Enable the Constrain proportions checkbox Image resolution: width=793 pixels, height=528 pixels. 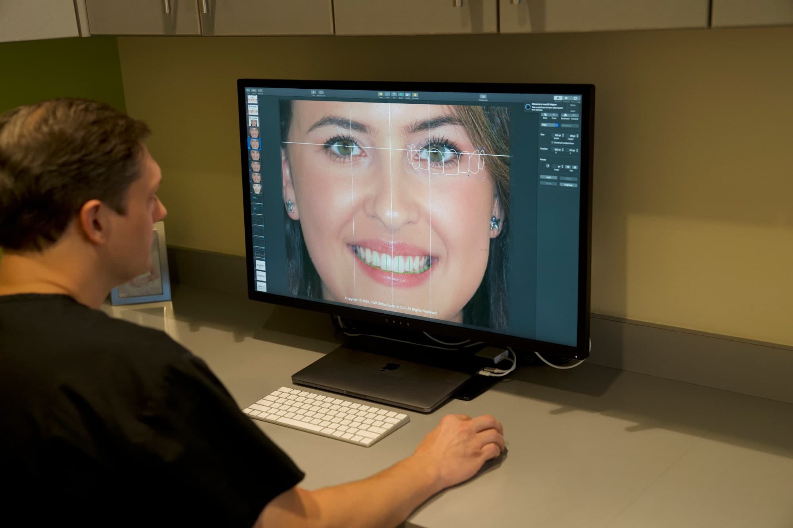tap(552, 143)
